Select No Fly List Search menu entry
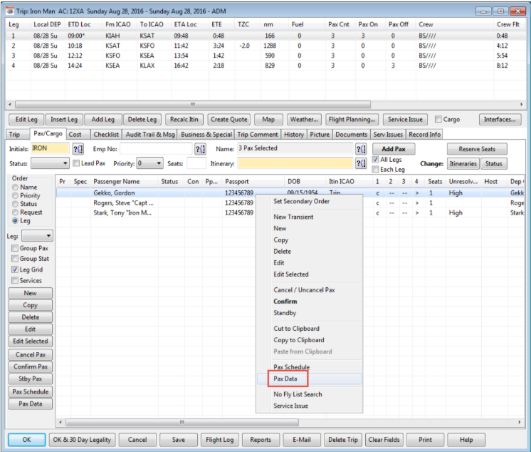Screen dimensions: 531x452 click(x=298, y=394)
